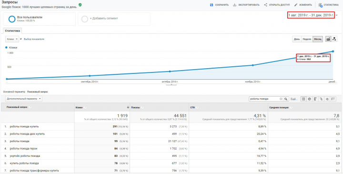Click сентябрь 2019 data point on chart
This screenshot has width=343, height=174.
[x=90, y=76]
